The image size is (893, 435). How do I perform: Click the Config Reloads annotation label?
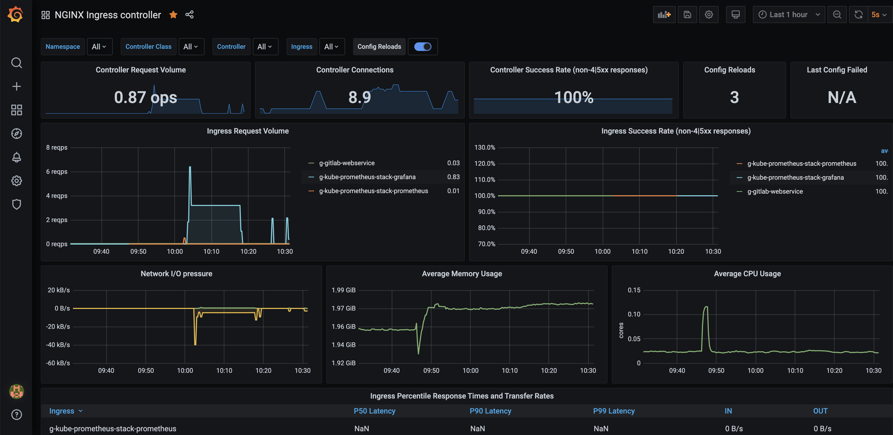[379, 46]
